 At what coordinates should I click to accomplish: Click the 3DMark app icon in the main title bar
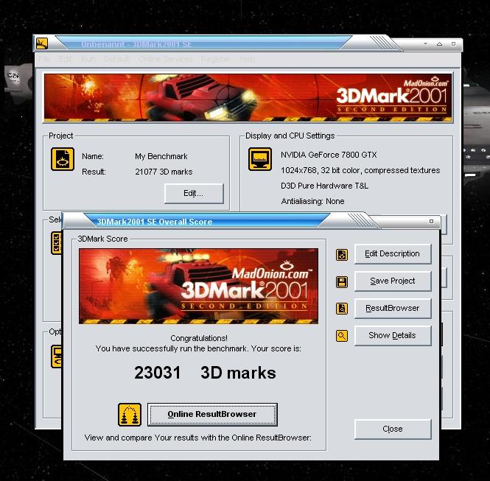[x=42, y=43]
